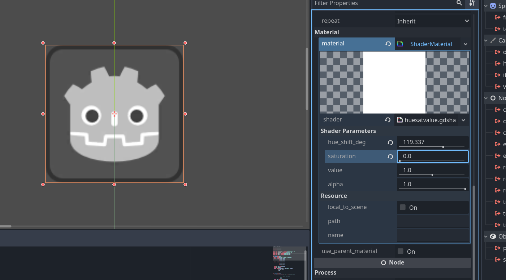Click the 'hue_shift_deg' property label
The image size is (506, 280).
(347, 142)
